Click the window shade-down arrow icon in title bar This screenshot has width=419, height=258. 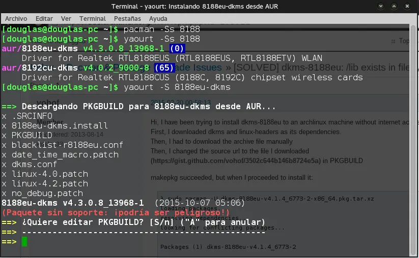[381, 6]
